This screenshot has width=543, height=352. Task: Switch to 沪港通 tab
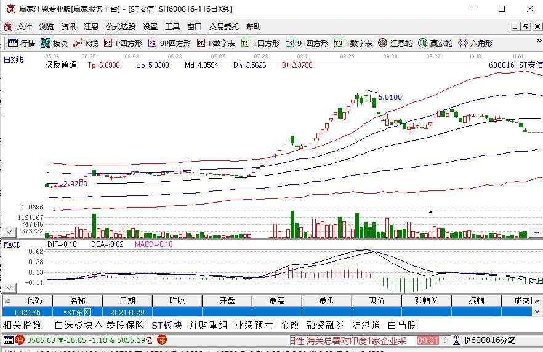[x=366, y=325]
